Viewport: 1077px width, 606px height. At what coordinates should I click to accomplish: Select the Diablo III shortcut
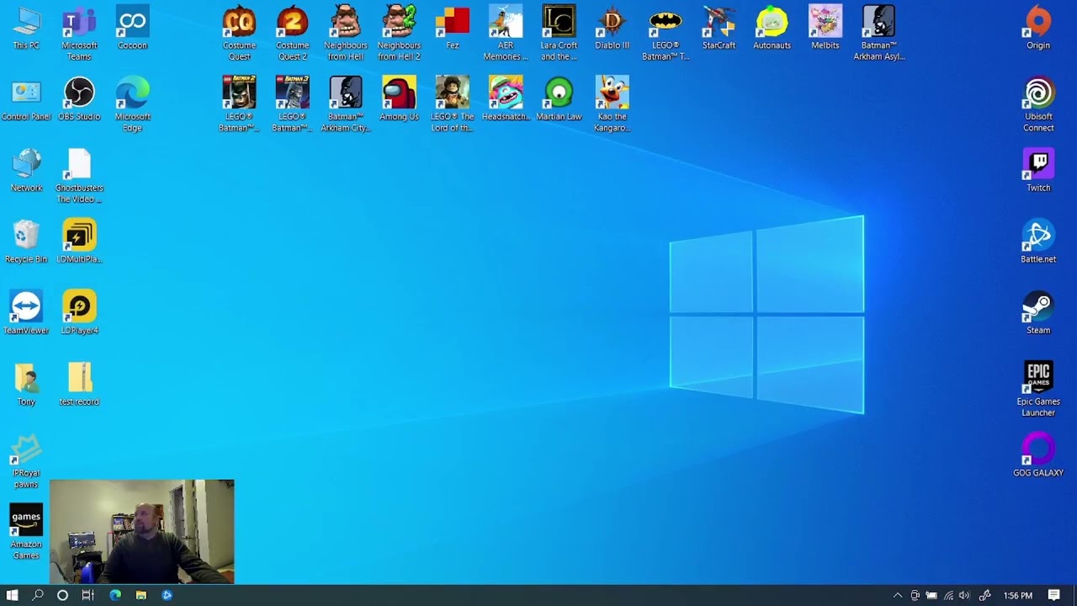[x=612, y=28]
